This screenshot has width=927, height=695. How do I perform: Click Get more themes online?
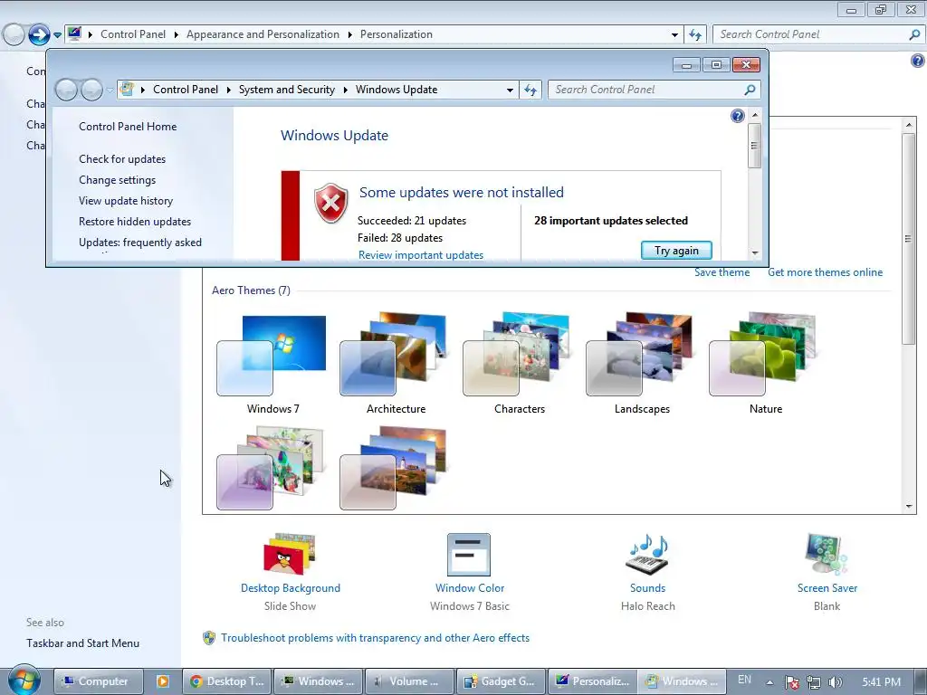pyautogui.click(x=826, y=272)
